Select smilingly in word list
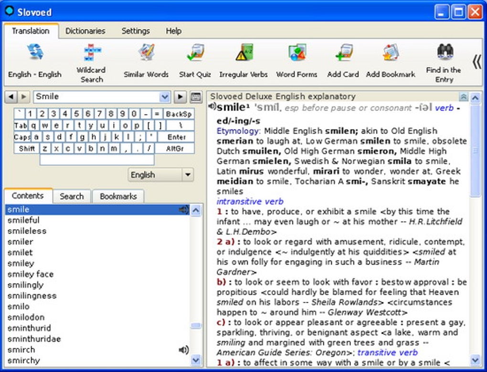Screen dimensions: 487x372 click(x=97, y=285)
